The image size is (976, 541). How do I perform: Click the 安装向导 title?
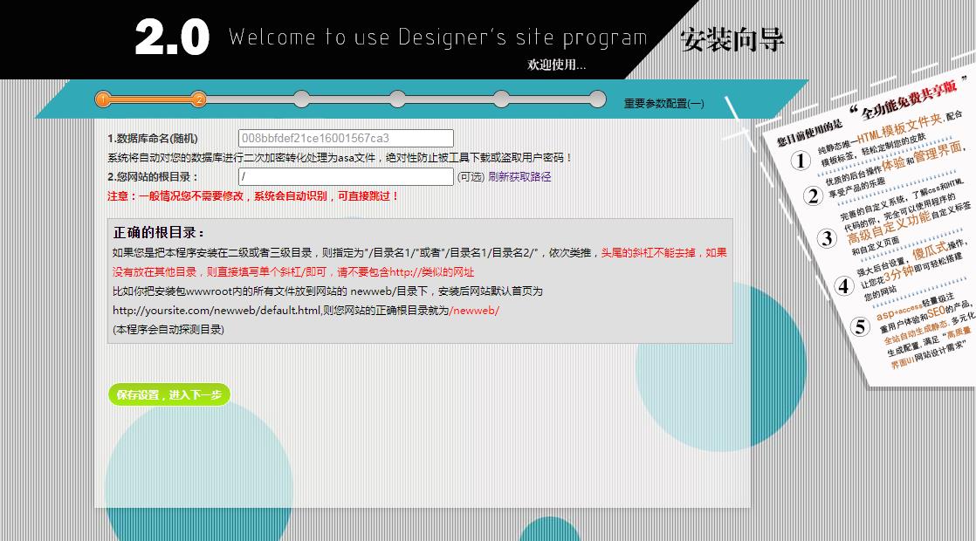(x=732, y=40)
